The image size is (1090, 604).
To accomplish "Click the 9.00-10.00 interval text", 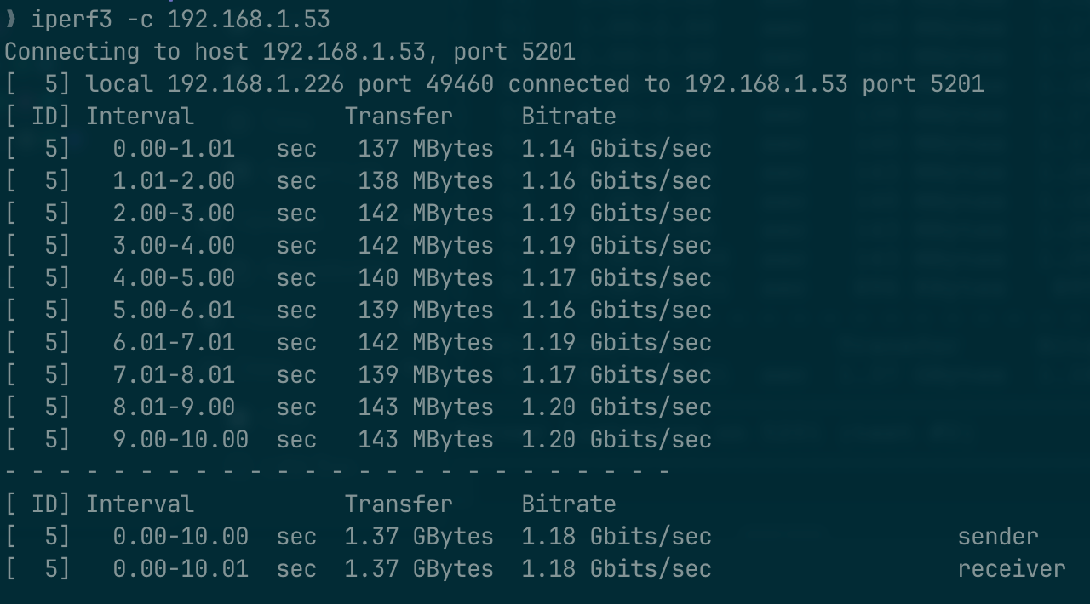I will (x=181, y=439).
